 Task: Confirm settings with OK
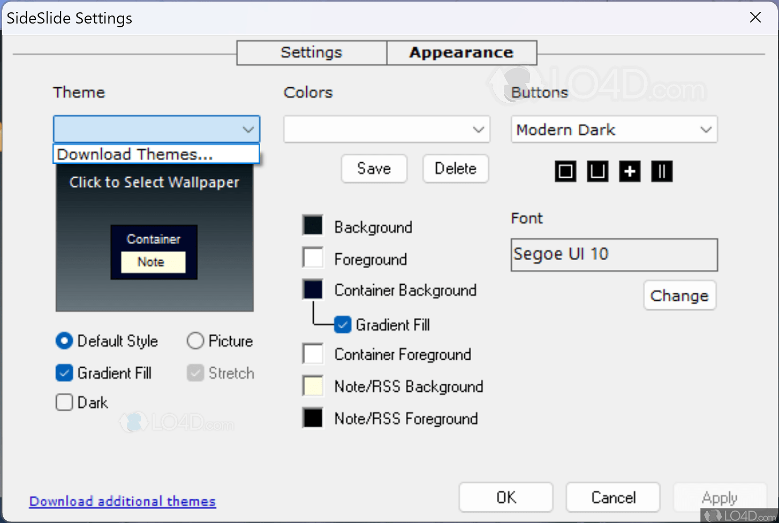tap(506, 497)
